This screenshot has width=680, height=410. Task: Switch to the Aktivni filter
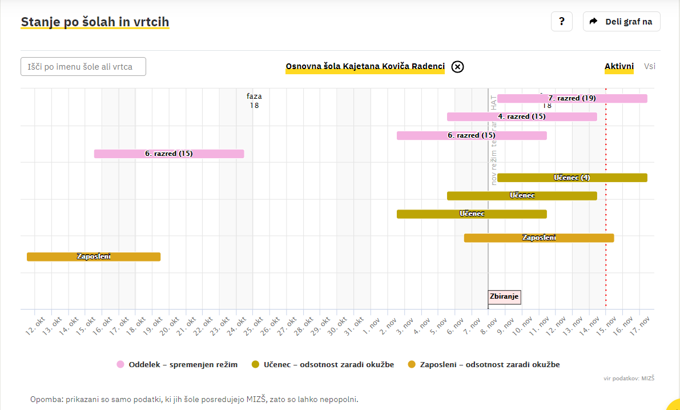pos(619,66)
